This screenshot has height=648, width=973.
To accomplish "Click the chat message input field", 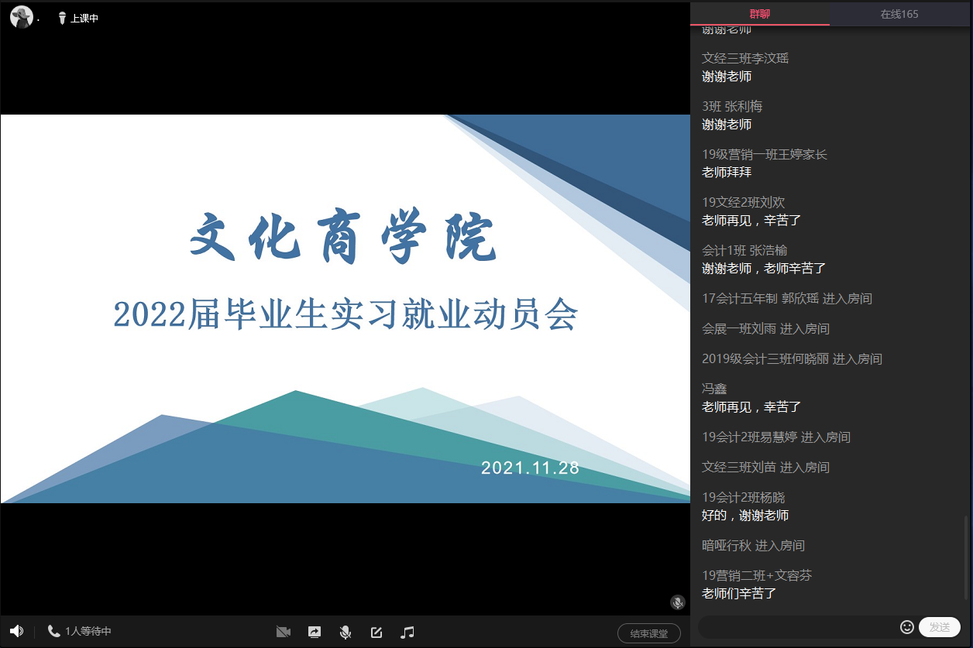I will 798,627.
